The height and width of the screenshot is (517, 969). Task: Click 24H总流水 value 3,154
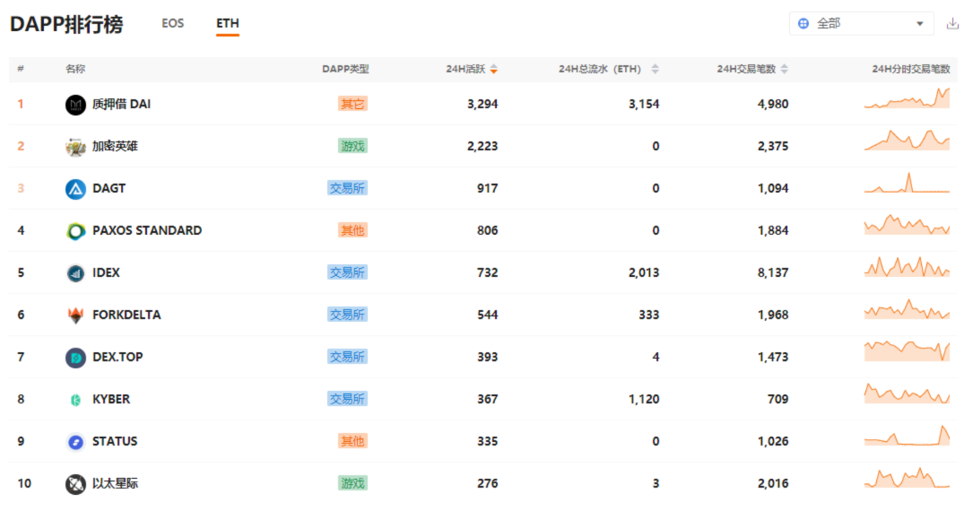pos(644,104)
